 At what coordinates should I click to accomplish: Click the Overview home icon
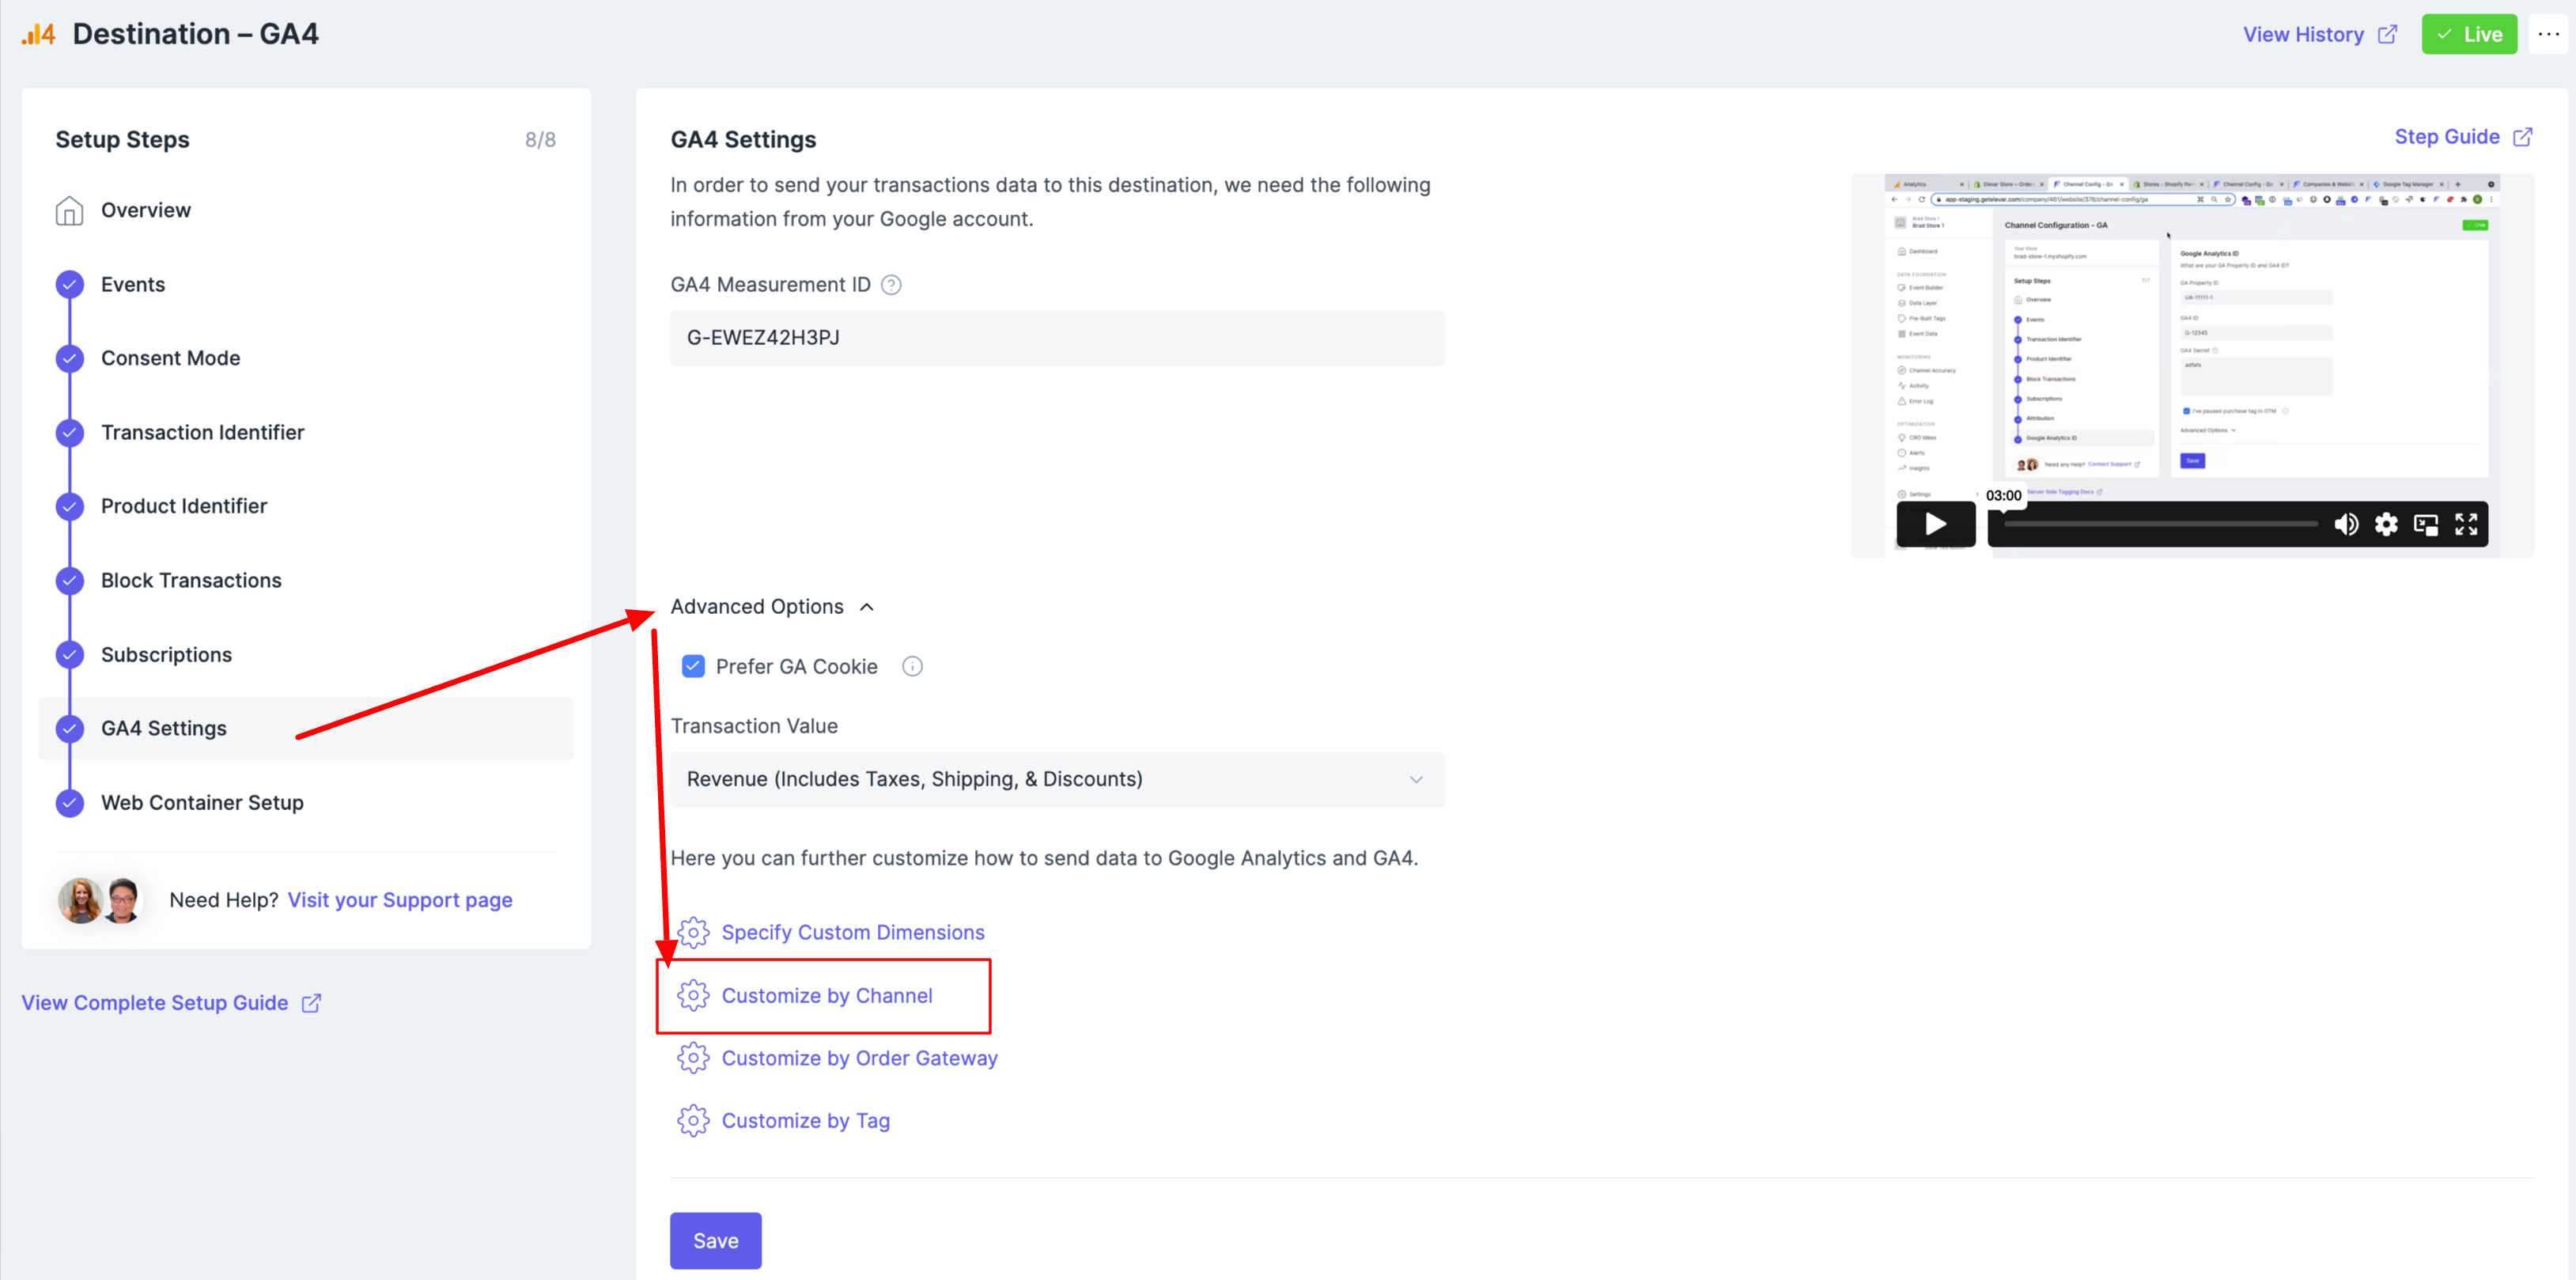click(x=69, y=210)
